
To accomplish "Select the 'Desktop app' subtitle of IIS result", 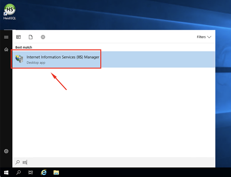I will pyautogui.click(x=36, y=62).
